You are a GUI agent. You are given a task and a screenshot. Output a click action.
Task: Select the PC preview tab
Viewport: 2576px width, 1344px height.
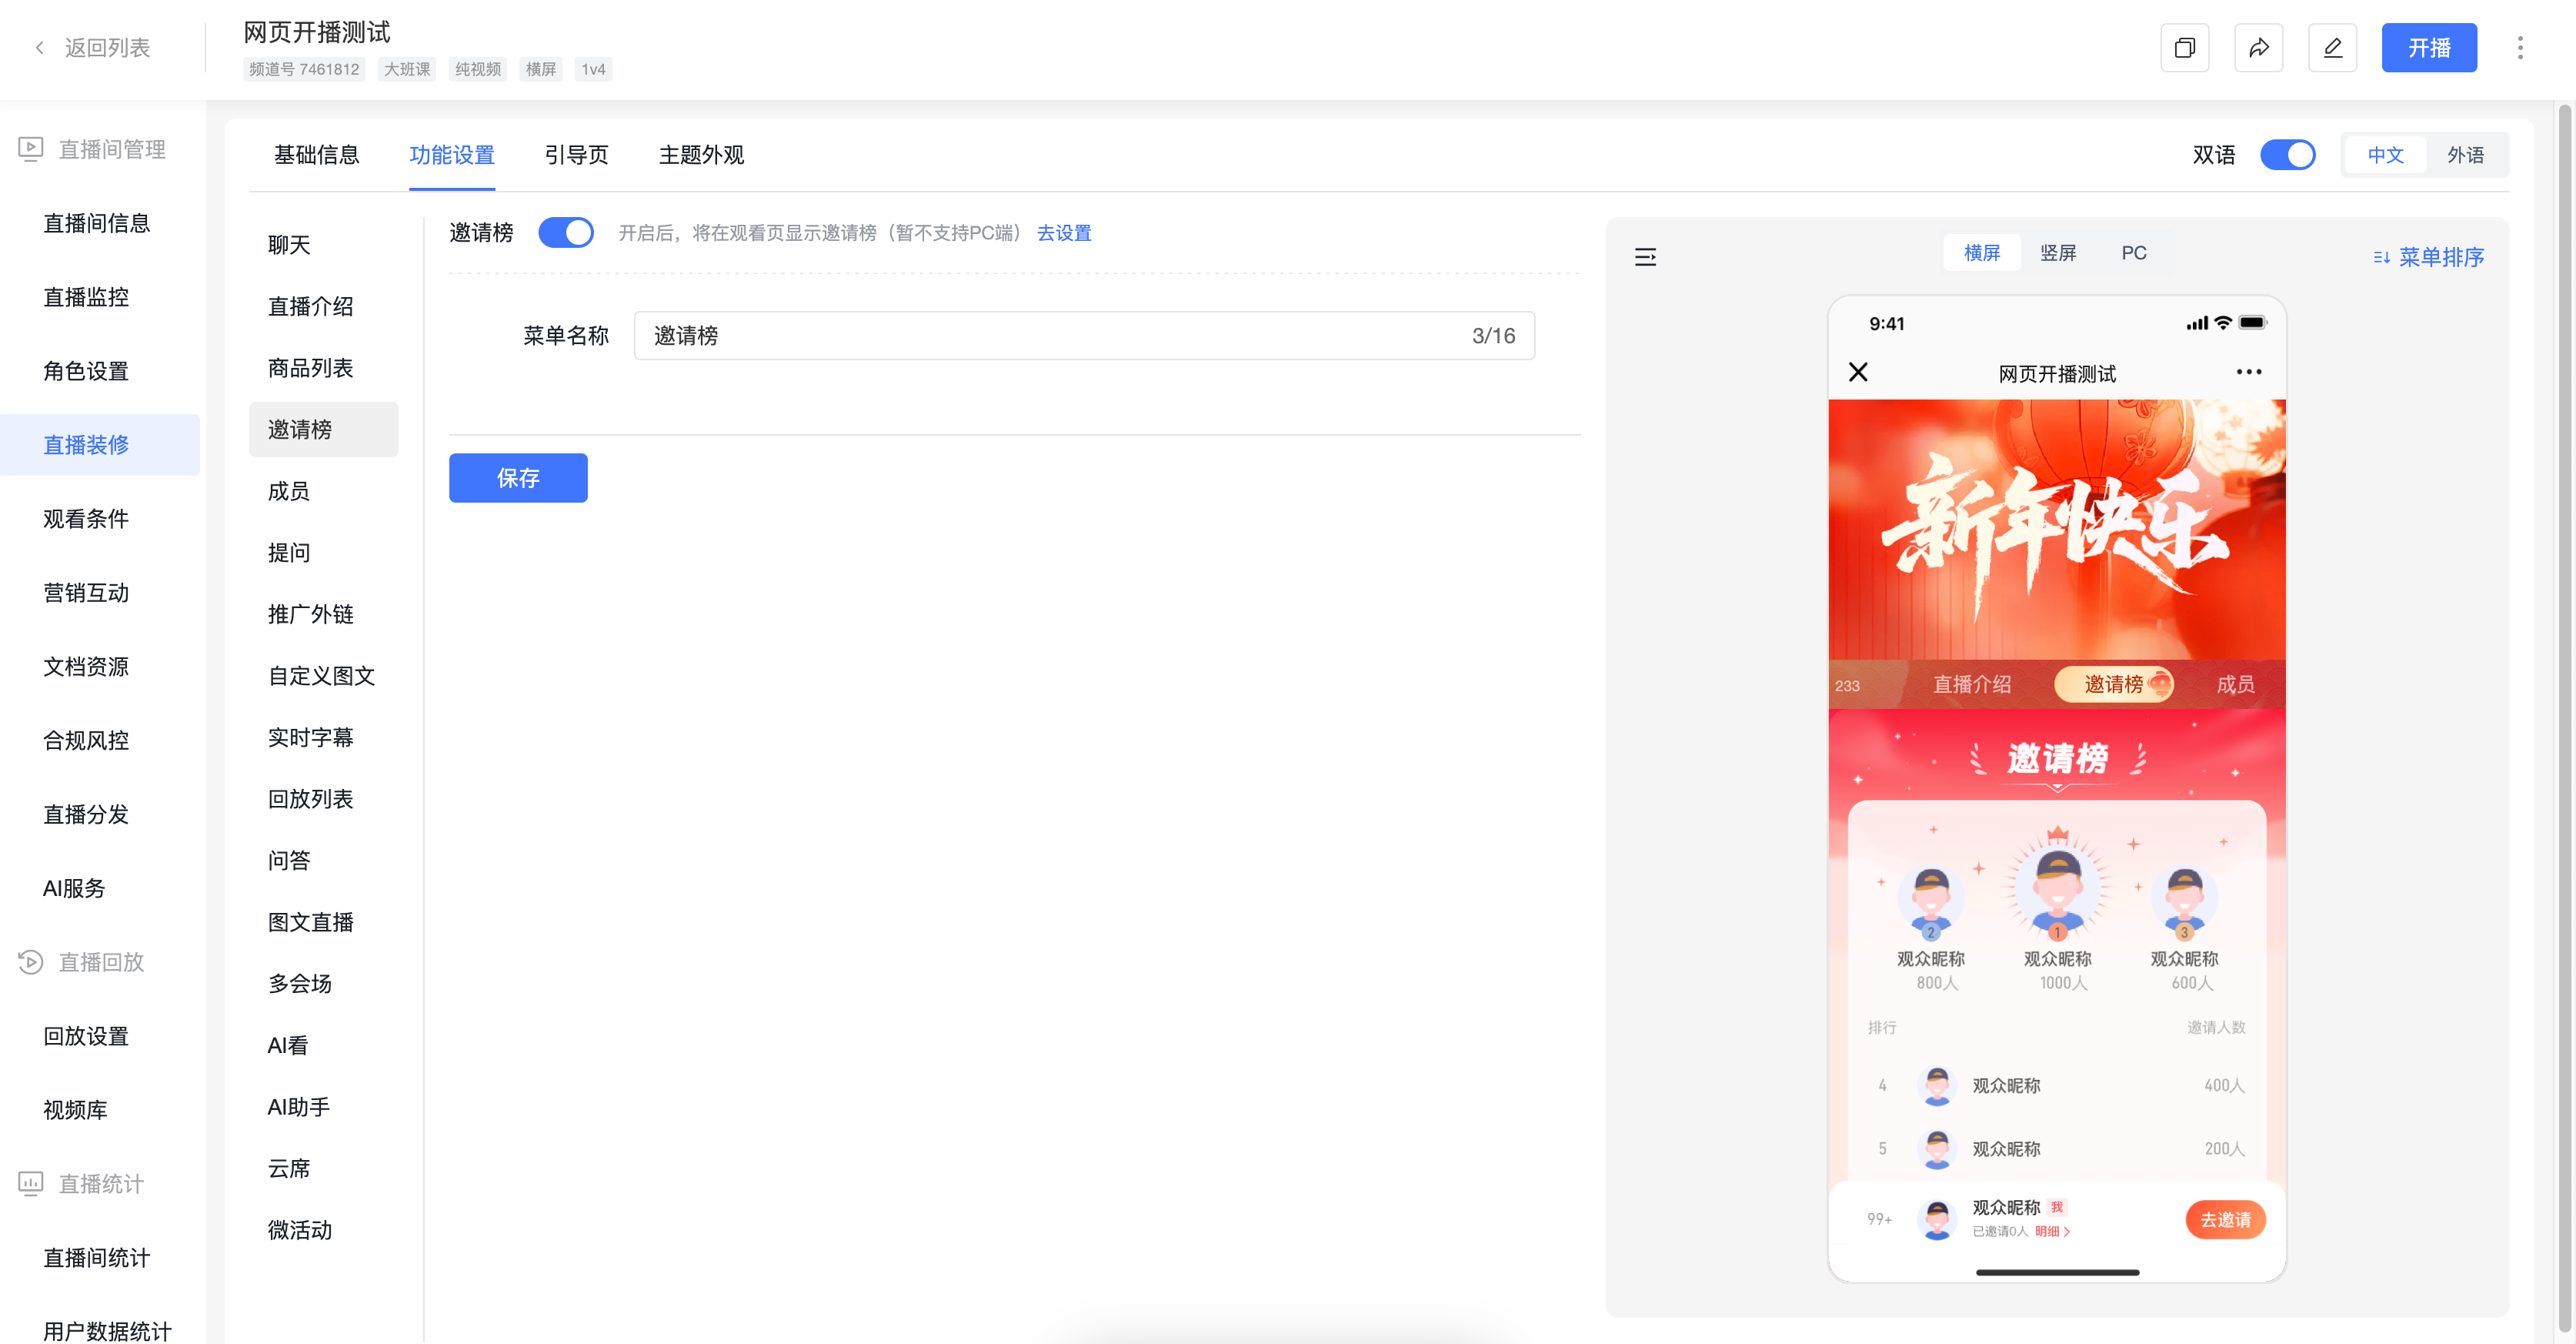pos(2134,253)
